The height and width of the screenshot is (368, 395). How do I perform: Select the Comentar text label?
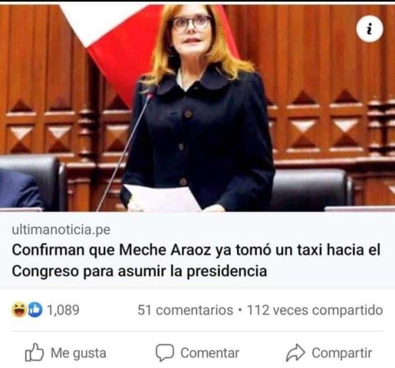(x=209, y=353)
